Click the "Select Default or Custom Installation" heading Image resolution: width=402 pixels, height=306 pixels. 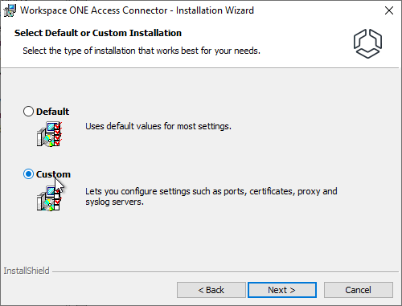tap(98, 33)
